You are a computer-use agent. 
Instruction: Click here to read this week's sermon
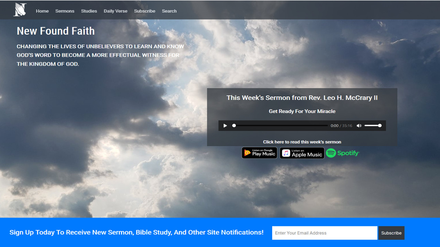click(302, 142)
